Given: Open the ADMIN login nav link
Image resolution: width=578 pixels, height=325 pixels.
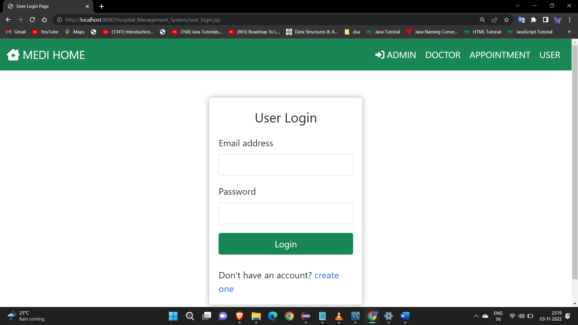Looking at the screenshot, I should coord(396,55).
